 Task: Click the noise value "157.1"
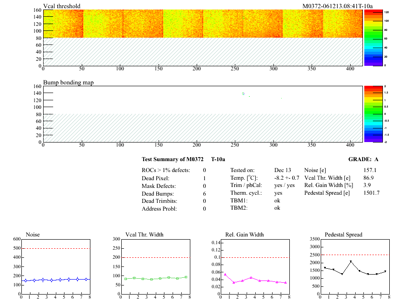pyautogui.click(x=370, y=170)
